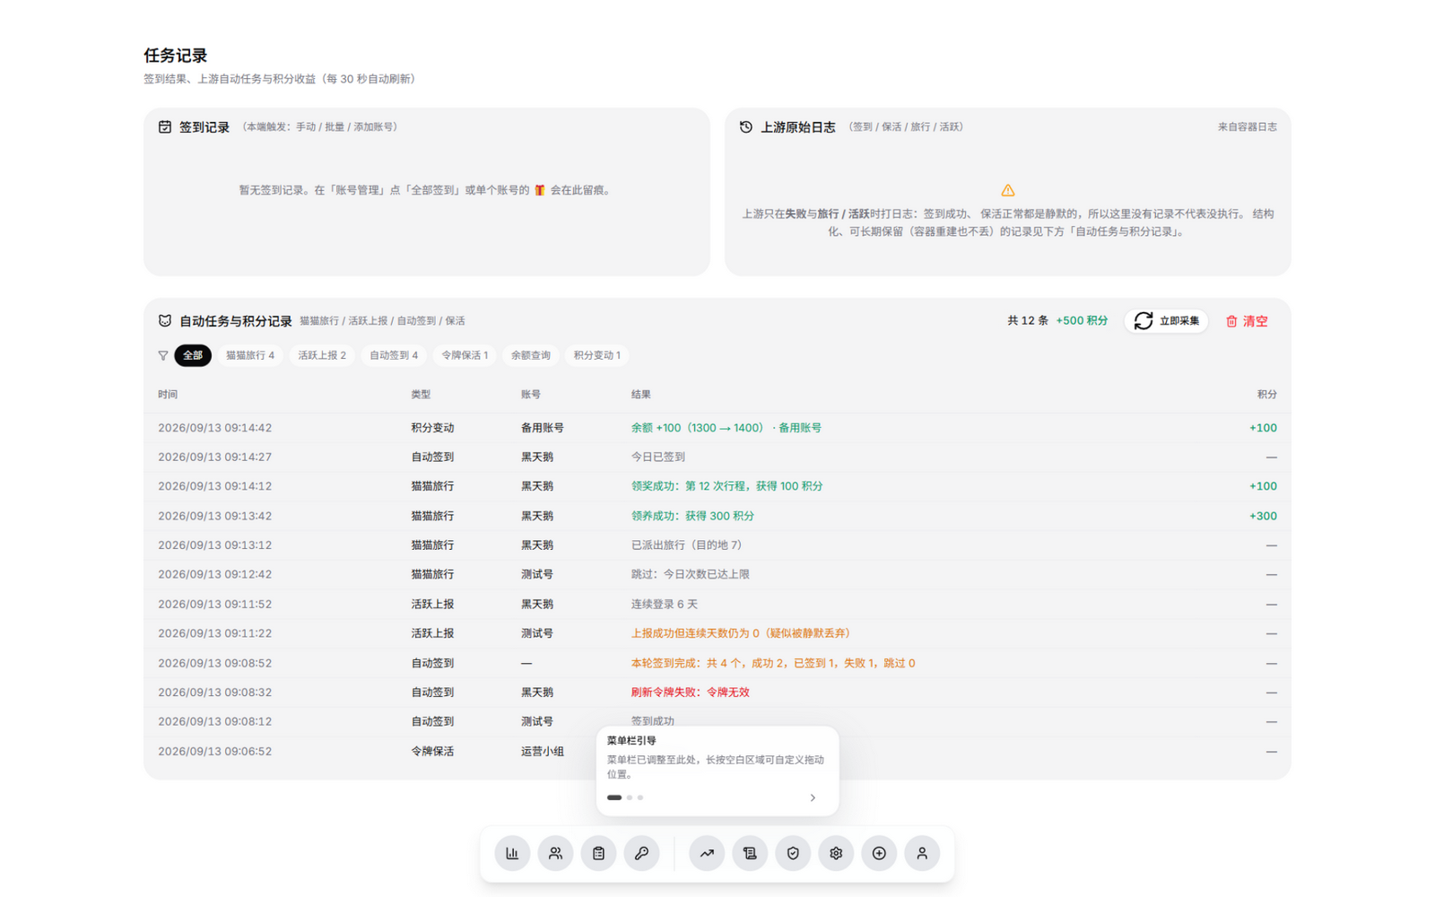Click the trash icon beside 清空
Image resolution: width=1435 pixels, height=897 pixels.
pyautogui.click(x=1231, y=321)
